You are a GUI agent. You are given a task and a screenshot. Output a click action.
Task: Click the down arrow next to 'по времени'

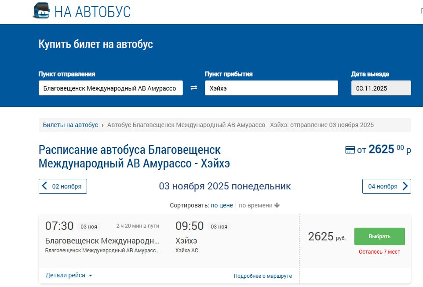tap(277, 205)
